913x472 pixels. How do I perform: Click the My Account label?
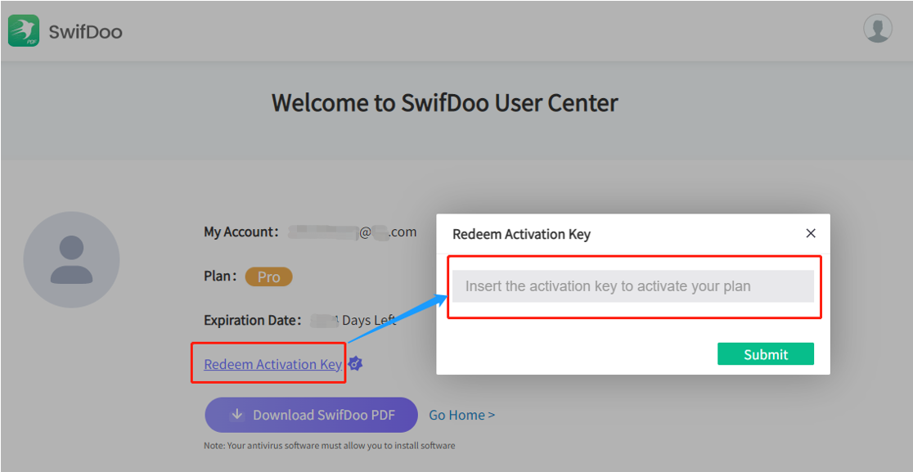(241, 232)
